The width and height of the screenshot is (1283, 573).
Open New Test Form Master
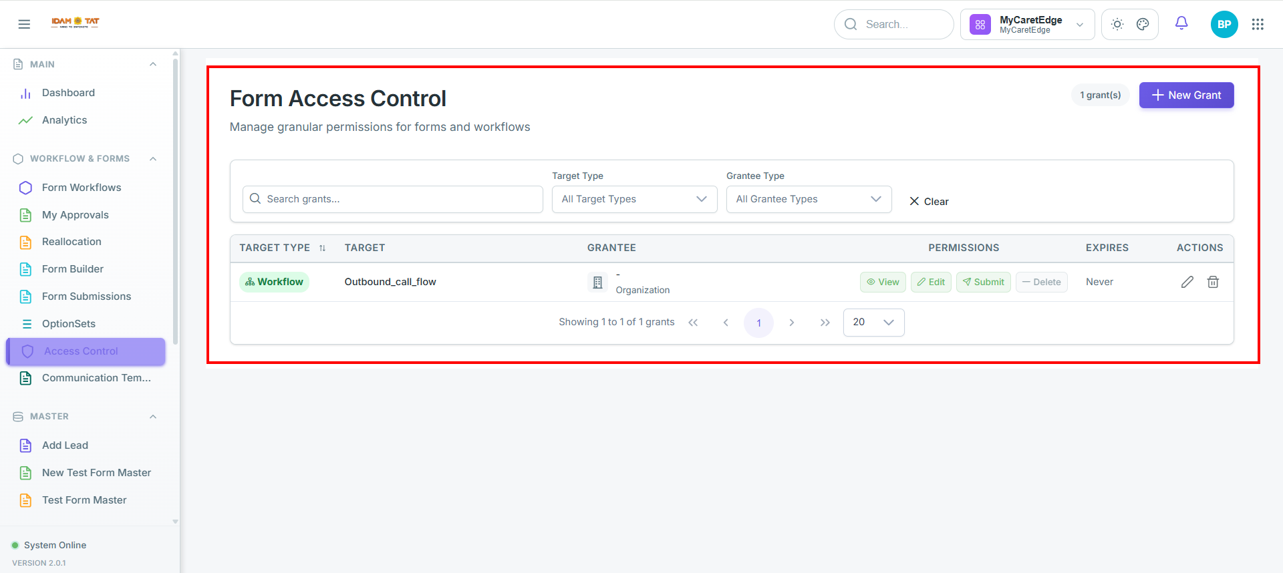coord(86,473)
